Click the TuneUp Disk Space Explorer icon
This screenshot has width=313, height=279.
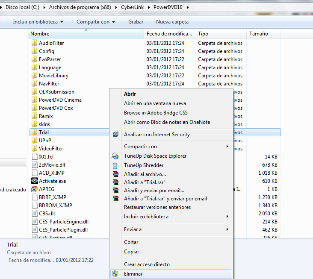(115, 156)
